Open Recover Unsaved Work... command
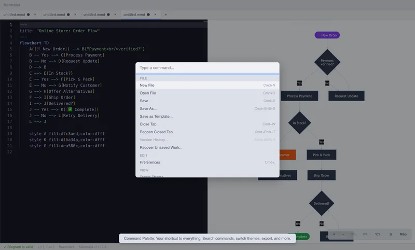Viewport: 415px width, 250px height. 207,147
